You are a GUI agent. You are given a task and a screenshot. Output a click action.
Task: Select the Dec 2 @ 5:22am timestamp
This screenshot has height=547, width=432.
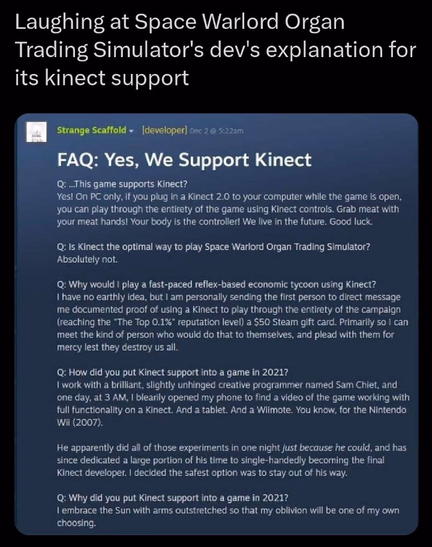pos(217,131)
